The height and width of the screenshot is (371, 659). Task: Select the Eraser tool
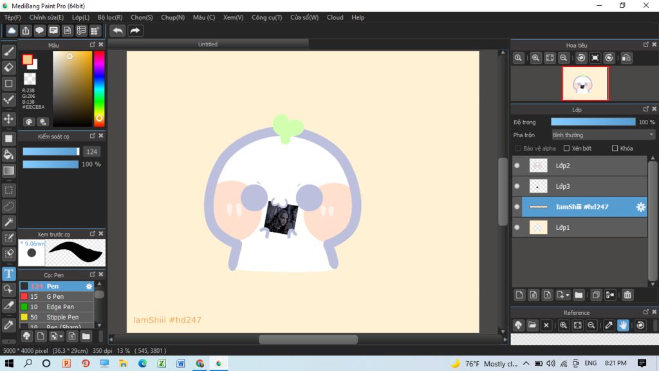[x=9, y=67]
